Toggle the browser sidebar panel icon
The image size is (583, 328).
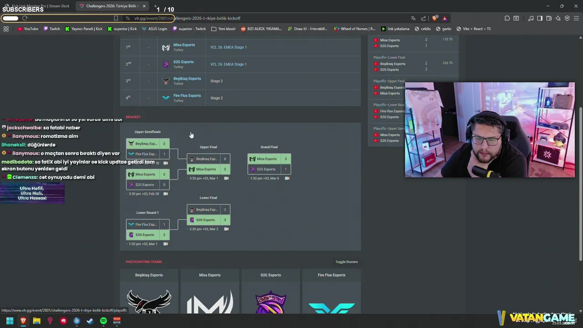coord(540,18)
